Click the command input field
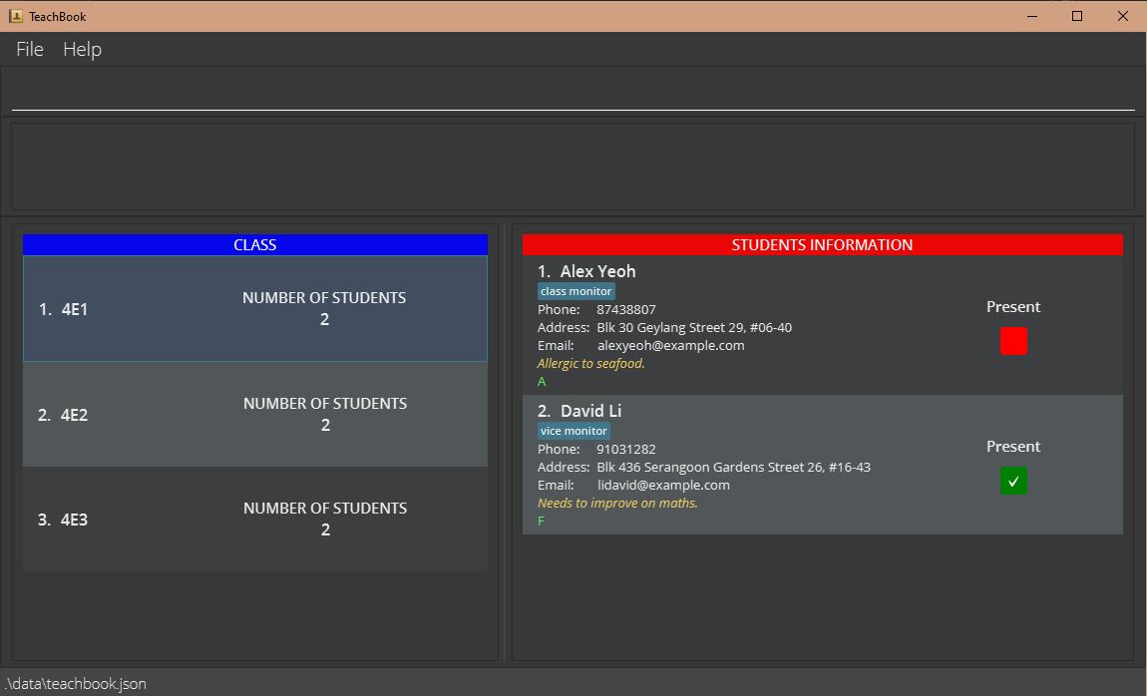Screen dimensions: 1147x696 [573, 92]
